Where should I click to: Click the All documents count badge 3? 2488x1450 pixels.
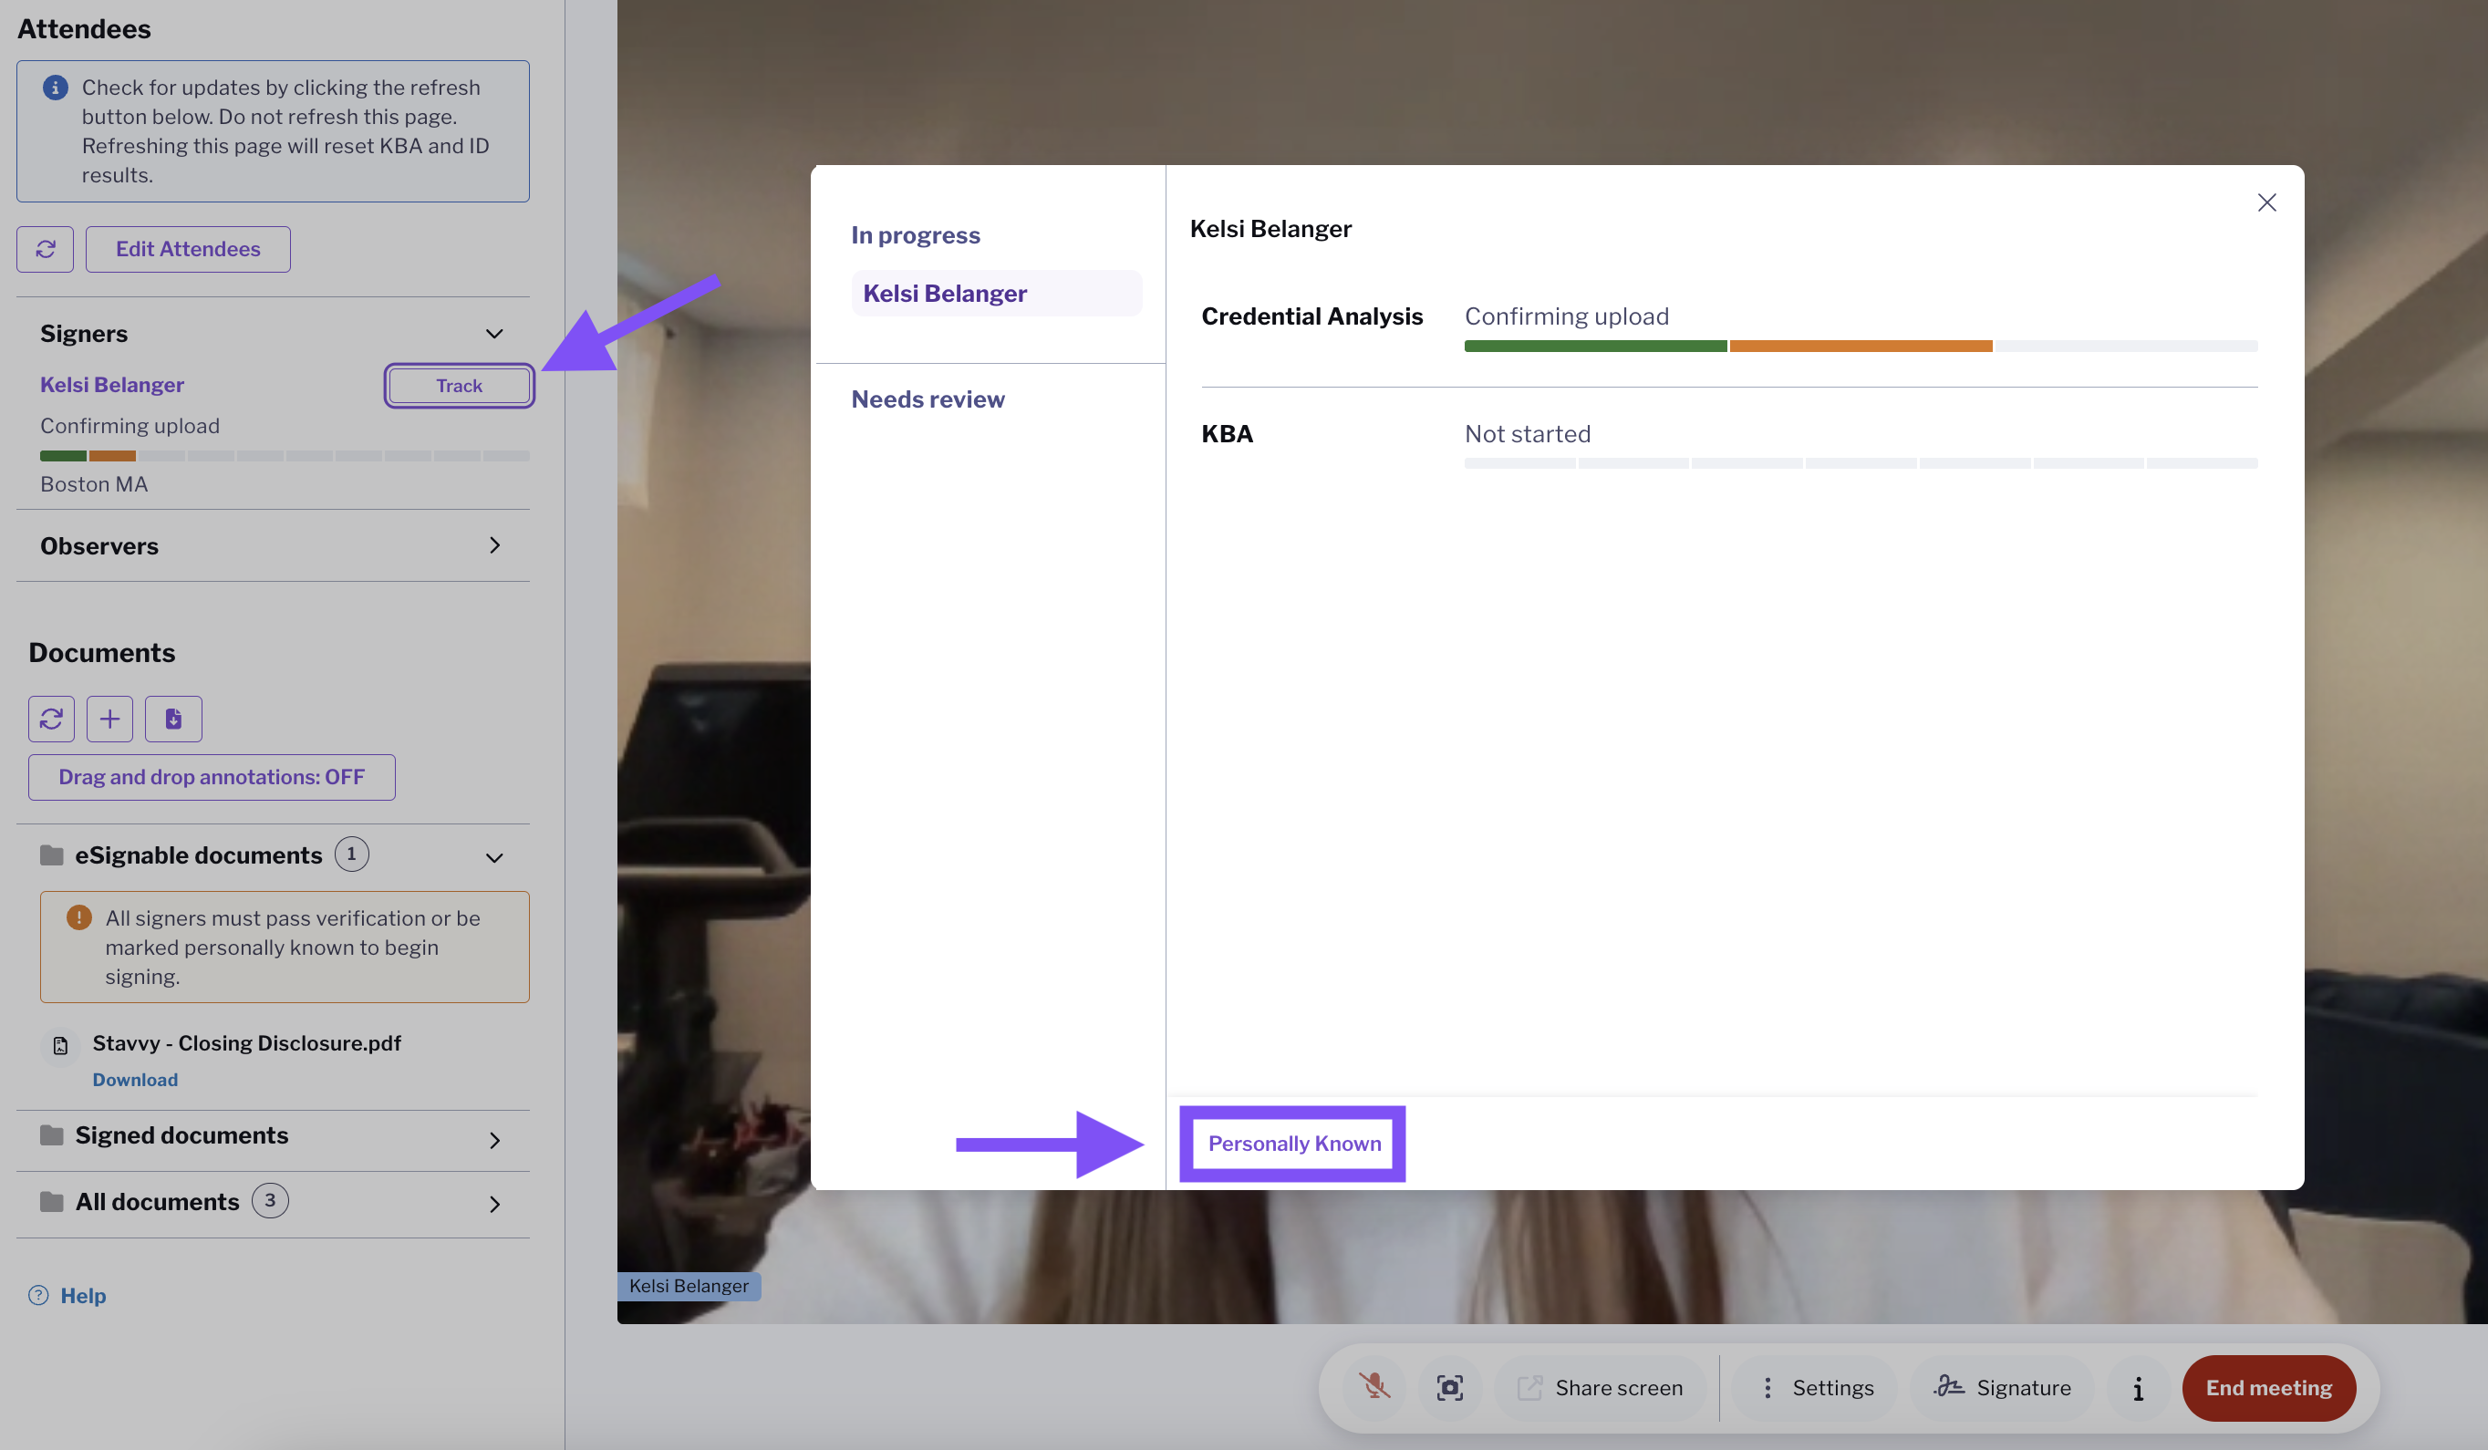pyautogui.click(x=270, y=1201)
